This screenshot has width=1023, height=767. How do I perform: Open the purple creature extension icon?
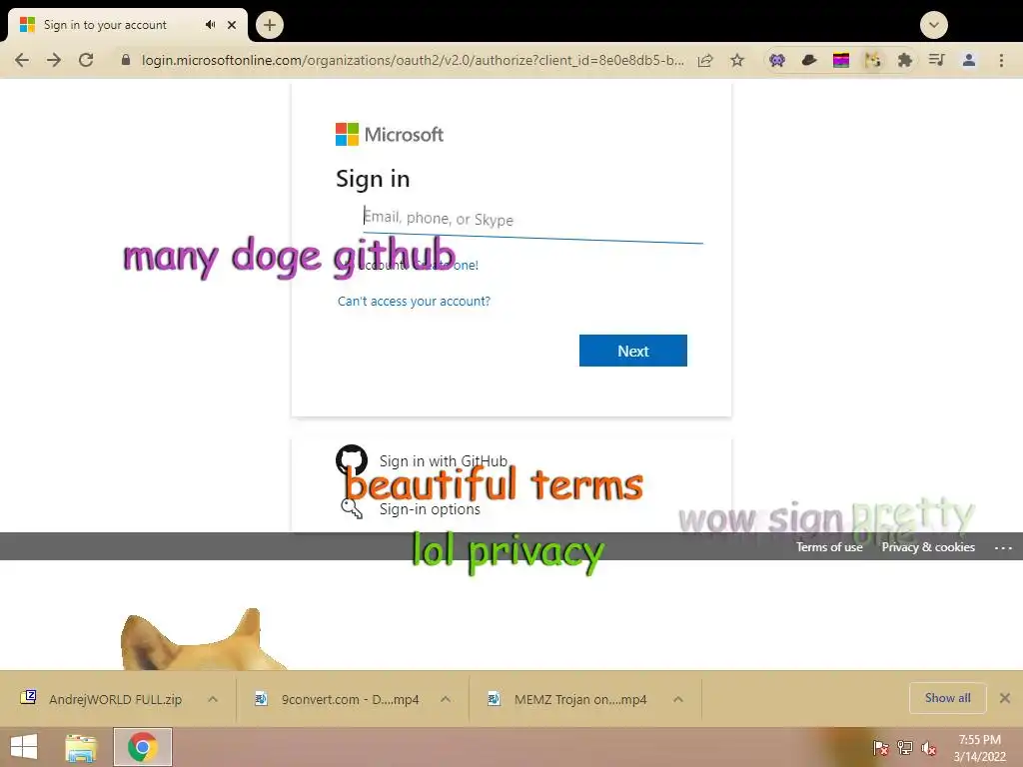click(776, 60)
